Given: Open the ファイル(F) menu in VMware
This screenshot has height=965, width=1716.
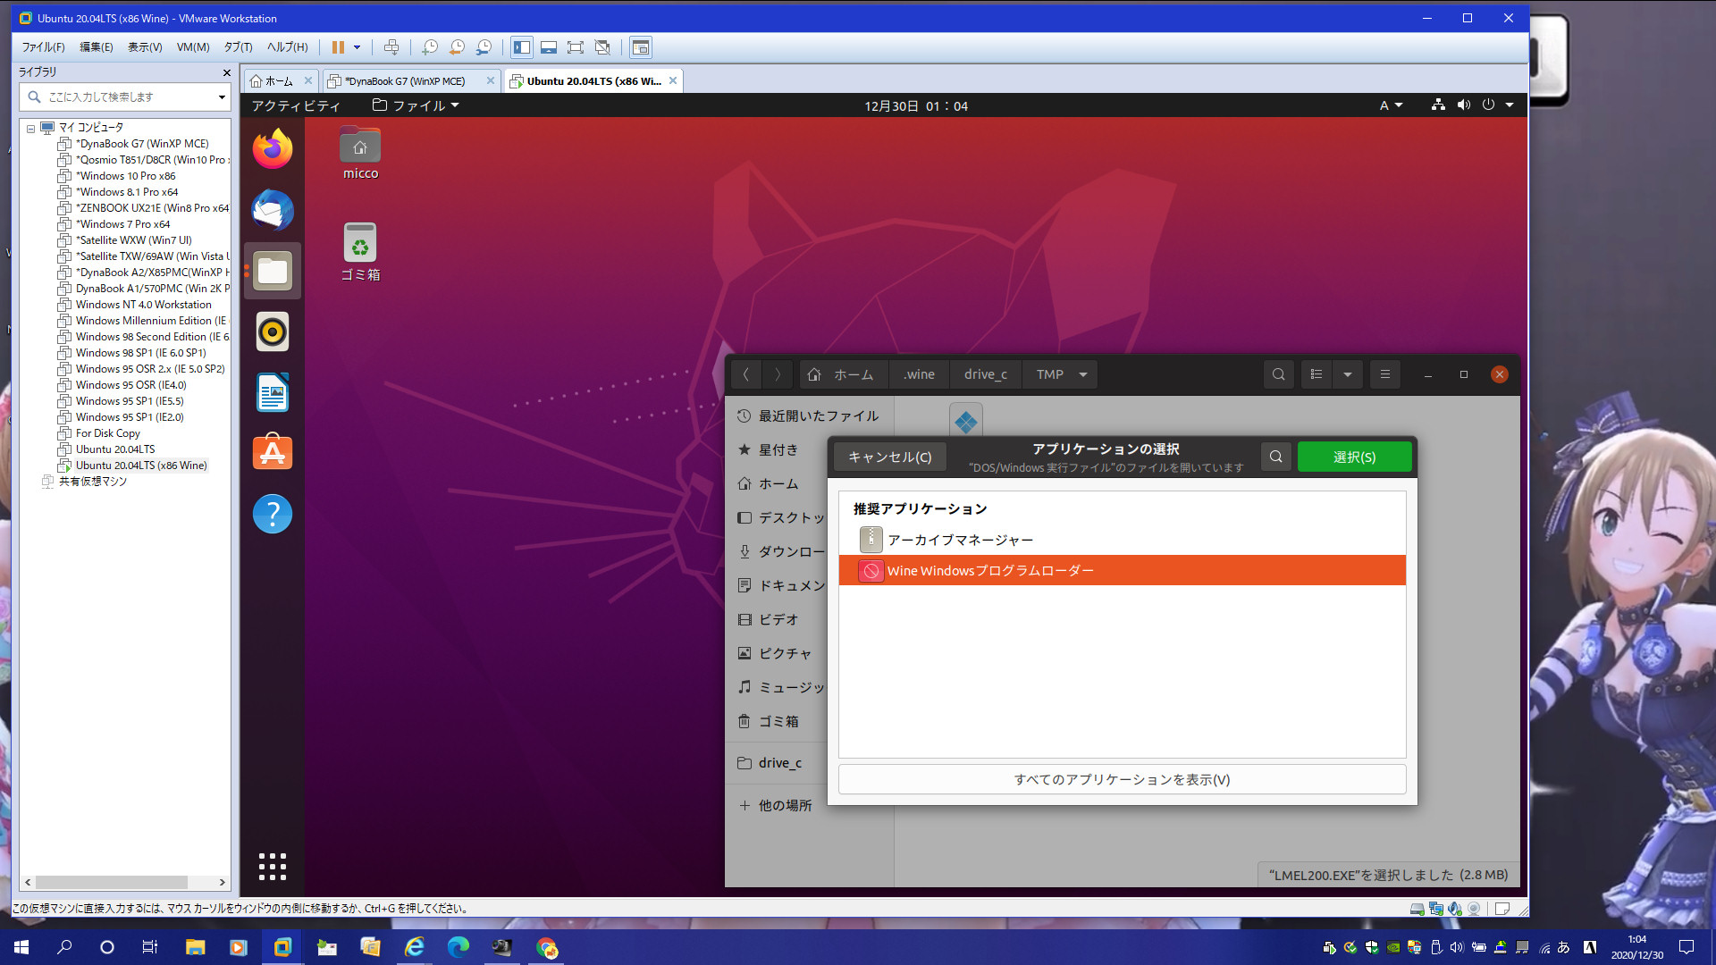Looking at the screenshot, I should point(43,47).
